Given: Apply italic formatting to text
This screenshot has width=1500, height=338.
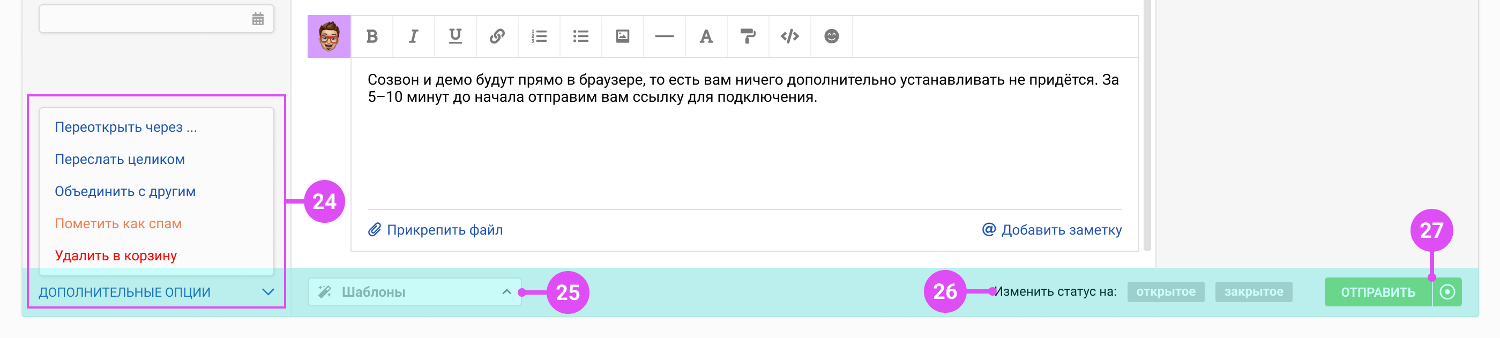Looking at the screenshot, I should [x=413, y=36].
